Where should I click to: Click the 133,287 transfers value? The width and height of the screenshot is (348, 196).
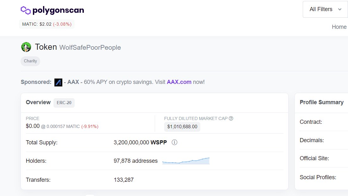click(x=124, y=180)
